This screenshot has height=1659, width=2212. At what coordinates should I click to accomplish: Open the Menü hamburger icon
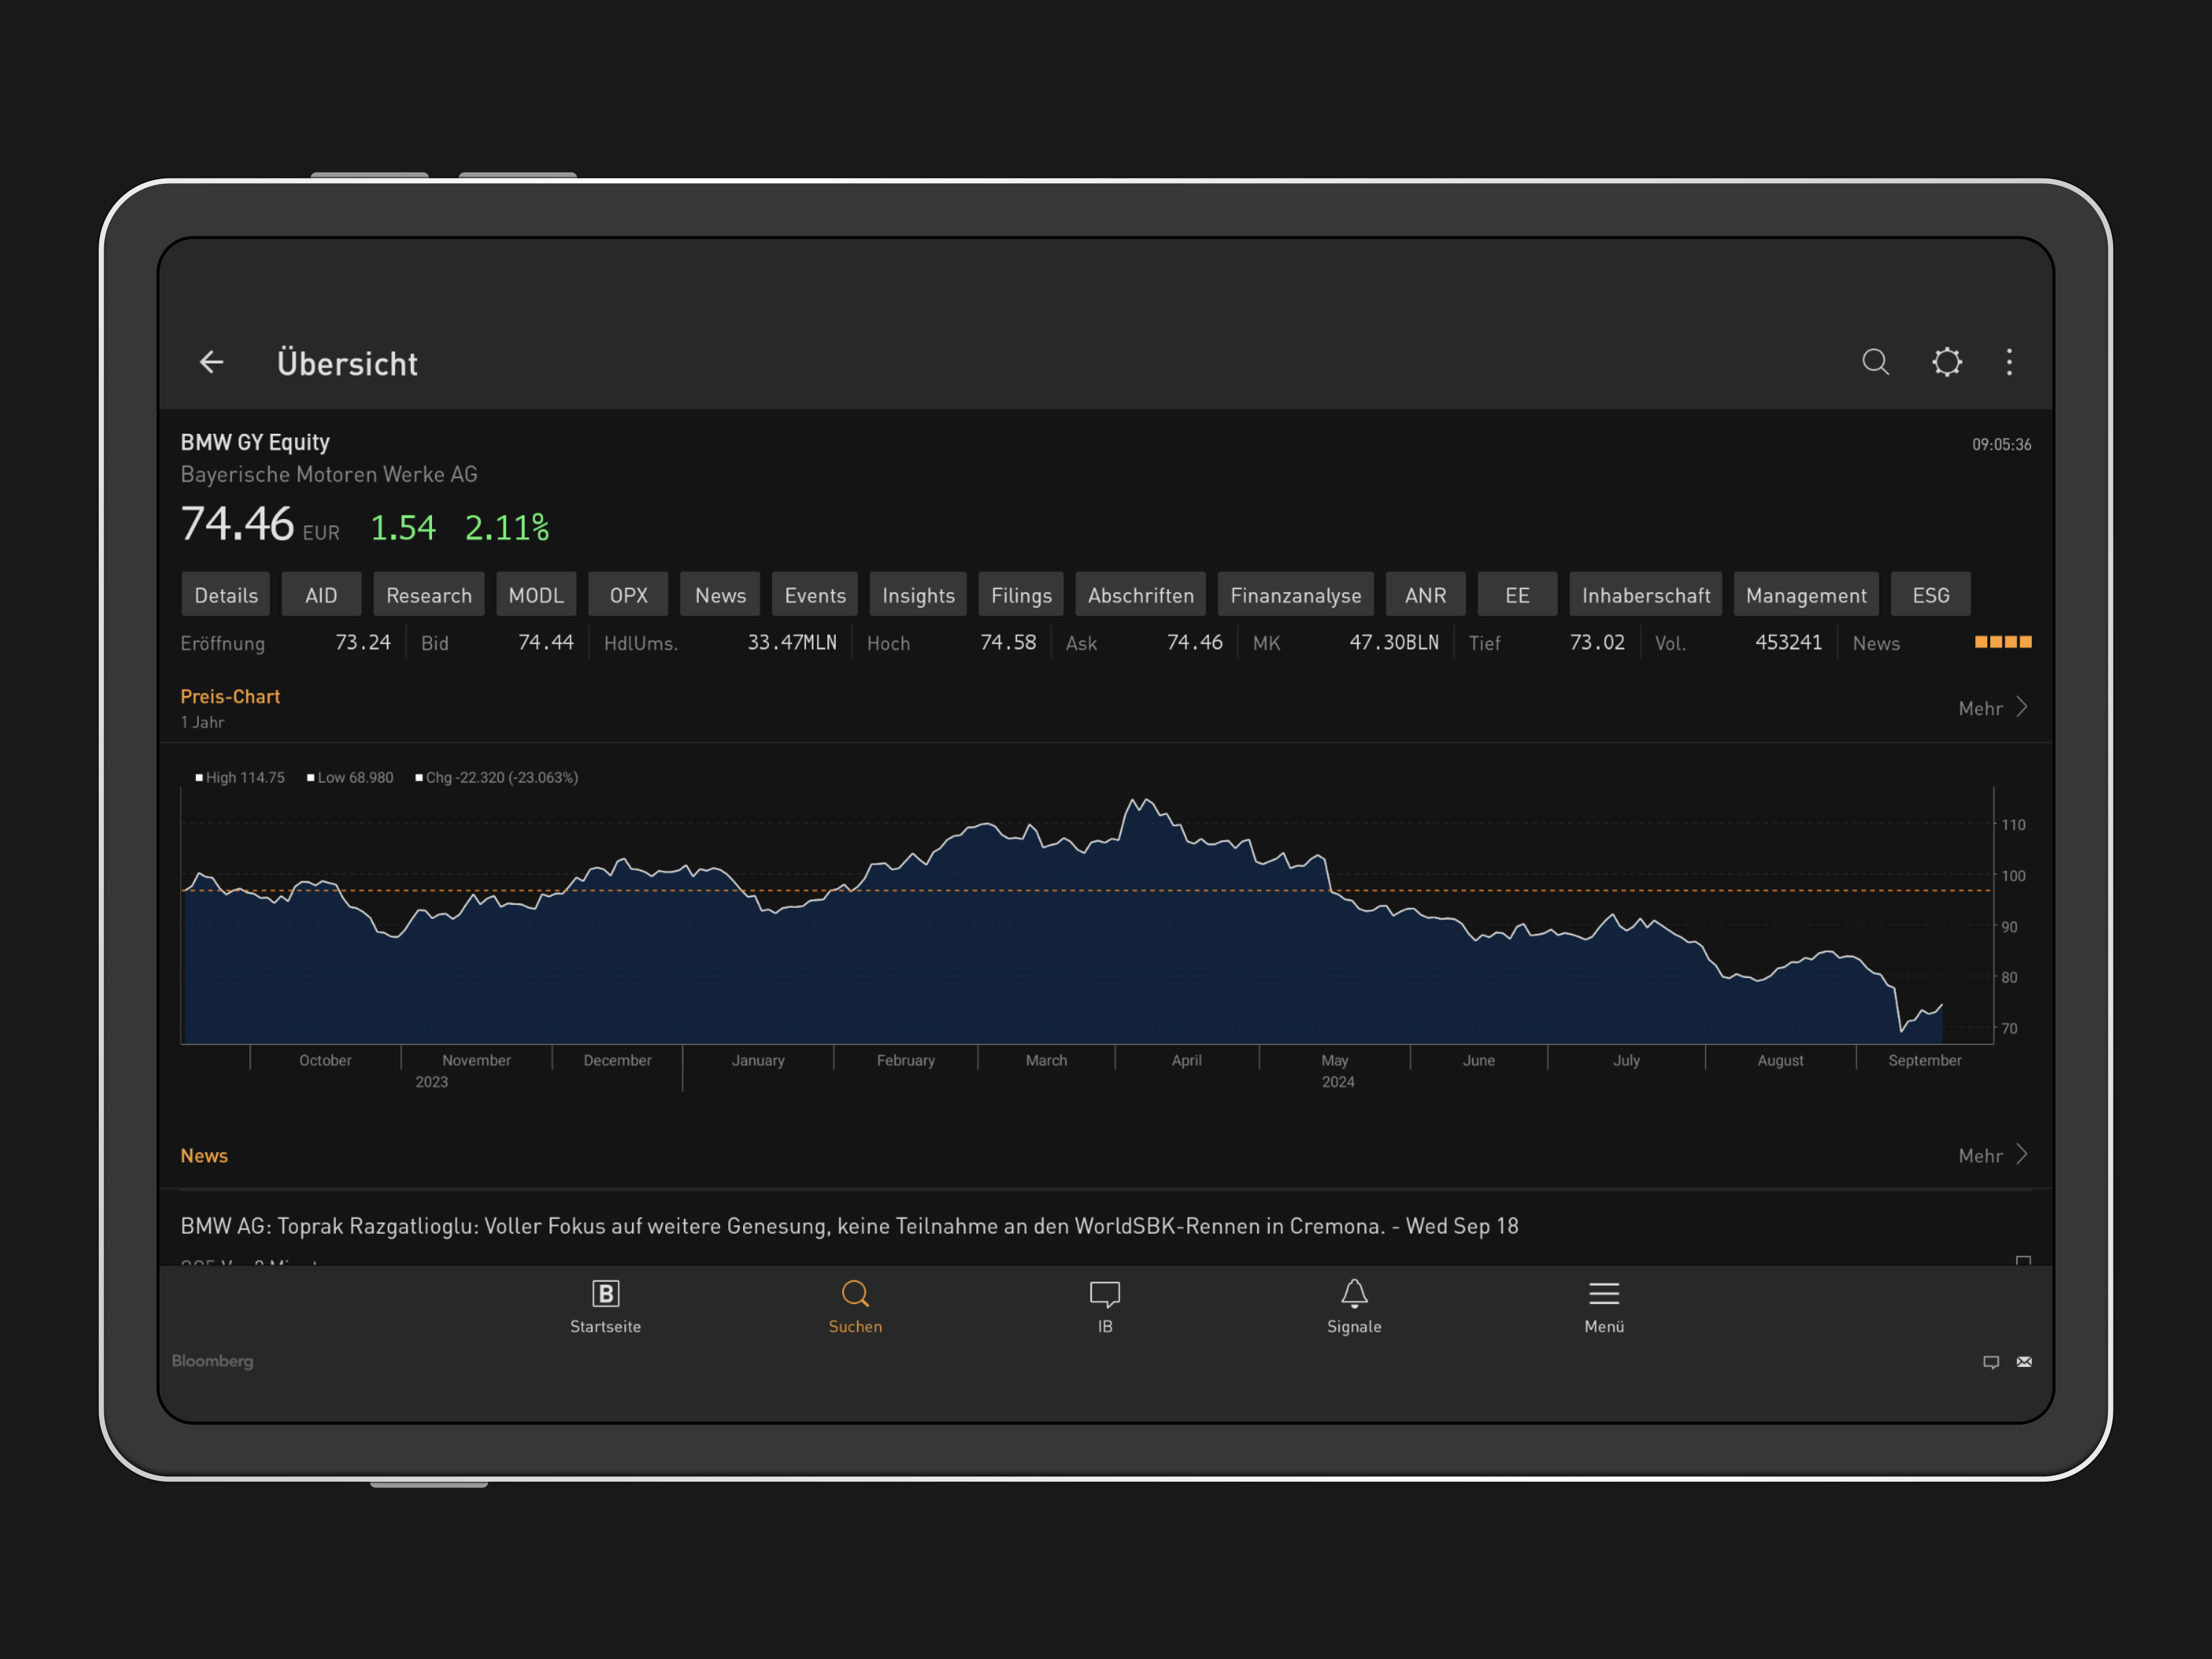[x=1604, y=1293]
